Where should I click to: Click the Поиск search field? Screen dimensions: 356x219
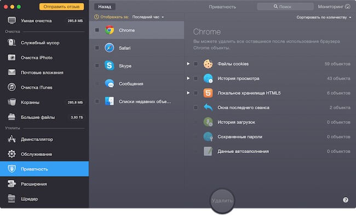[285, 7]
